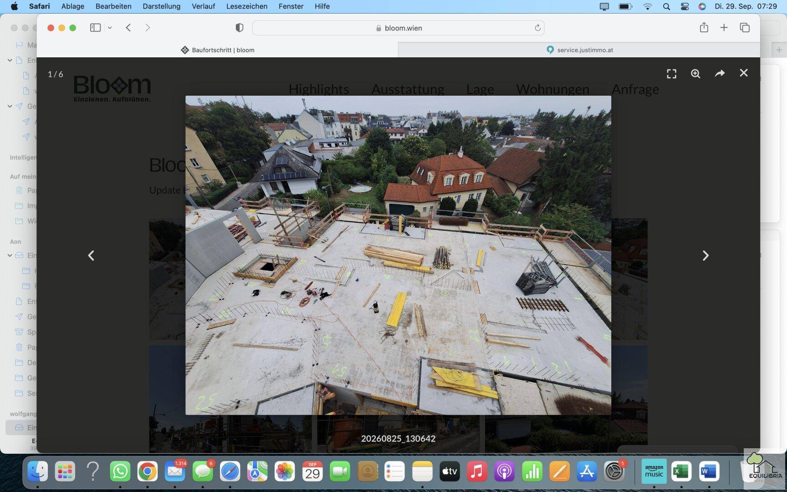The height and width of the screenshot is (492, 787).
Task: Click the Highlights navigation link
Action: (x=319, y=89)
